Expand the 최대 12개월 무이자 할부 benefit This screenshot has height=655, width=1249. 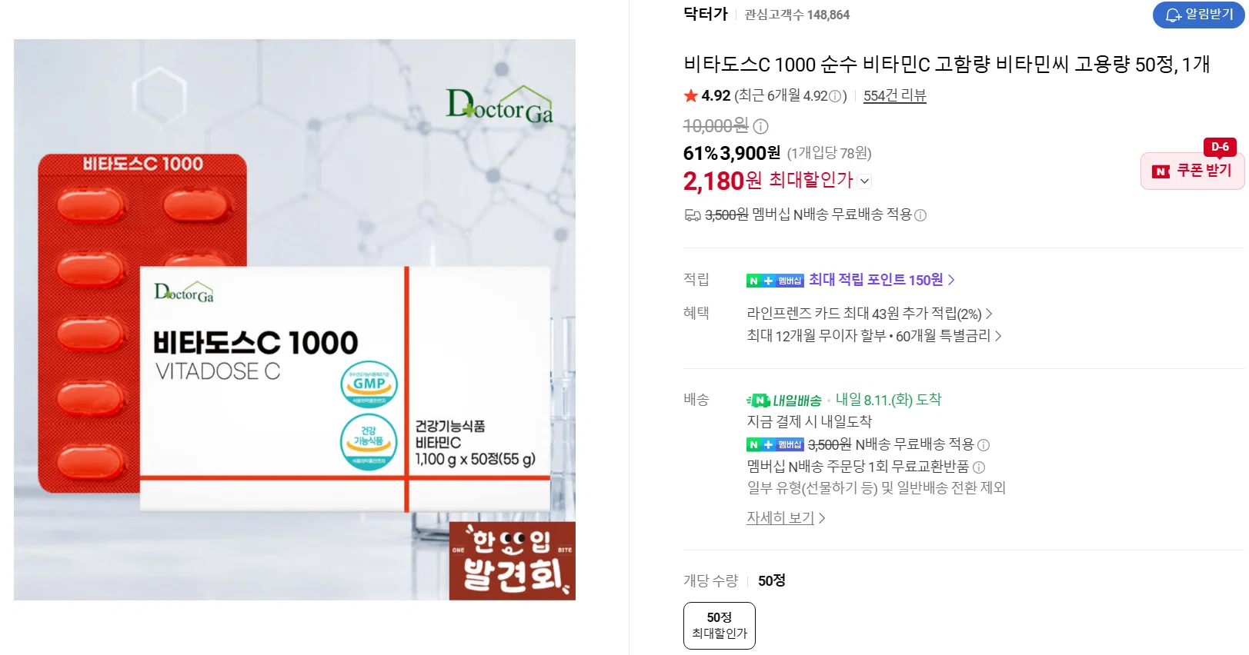(x=874, y=336)
